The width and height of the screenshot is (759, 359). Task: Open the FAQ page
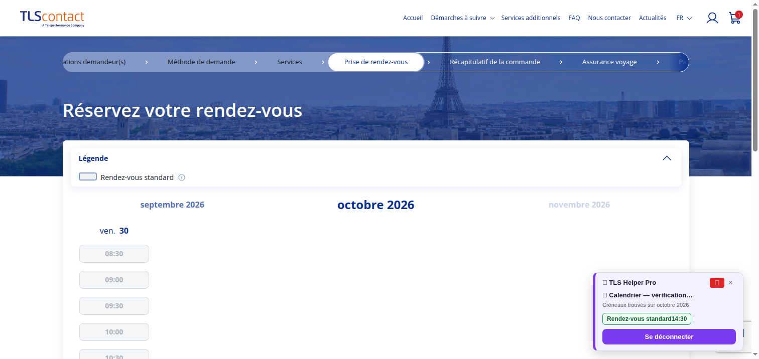(x=574, y=18)
